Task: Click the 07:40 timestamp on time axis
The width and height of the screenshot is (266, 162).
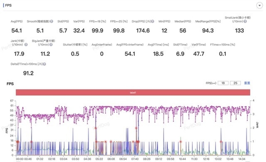Action: click(x=135, y=159)
